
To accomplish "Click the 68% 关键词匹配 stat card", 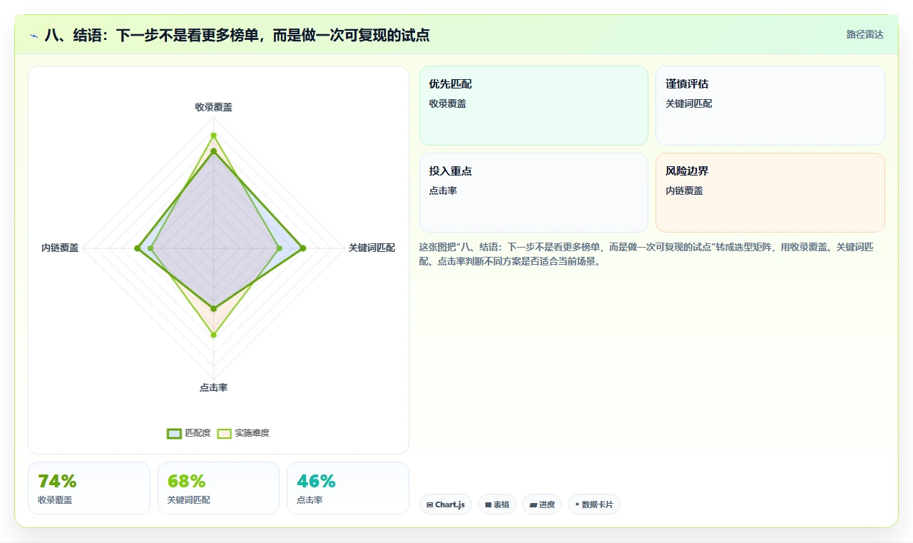I will 218,488.
